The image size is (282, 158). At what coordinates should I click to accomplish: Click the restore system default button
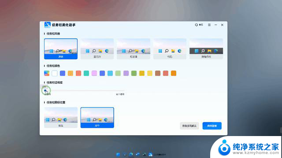point(189,126)
